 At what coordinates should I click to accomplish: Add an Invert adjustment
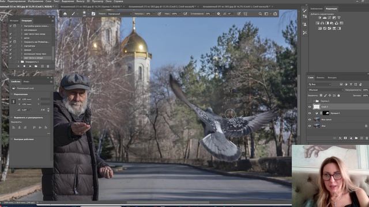coord(320,28)
